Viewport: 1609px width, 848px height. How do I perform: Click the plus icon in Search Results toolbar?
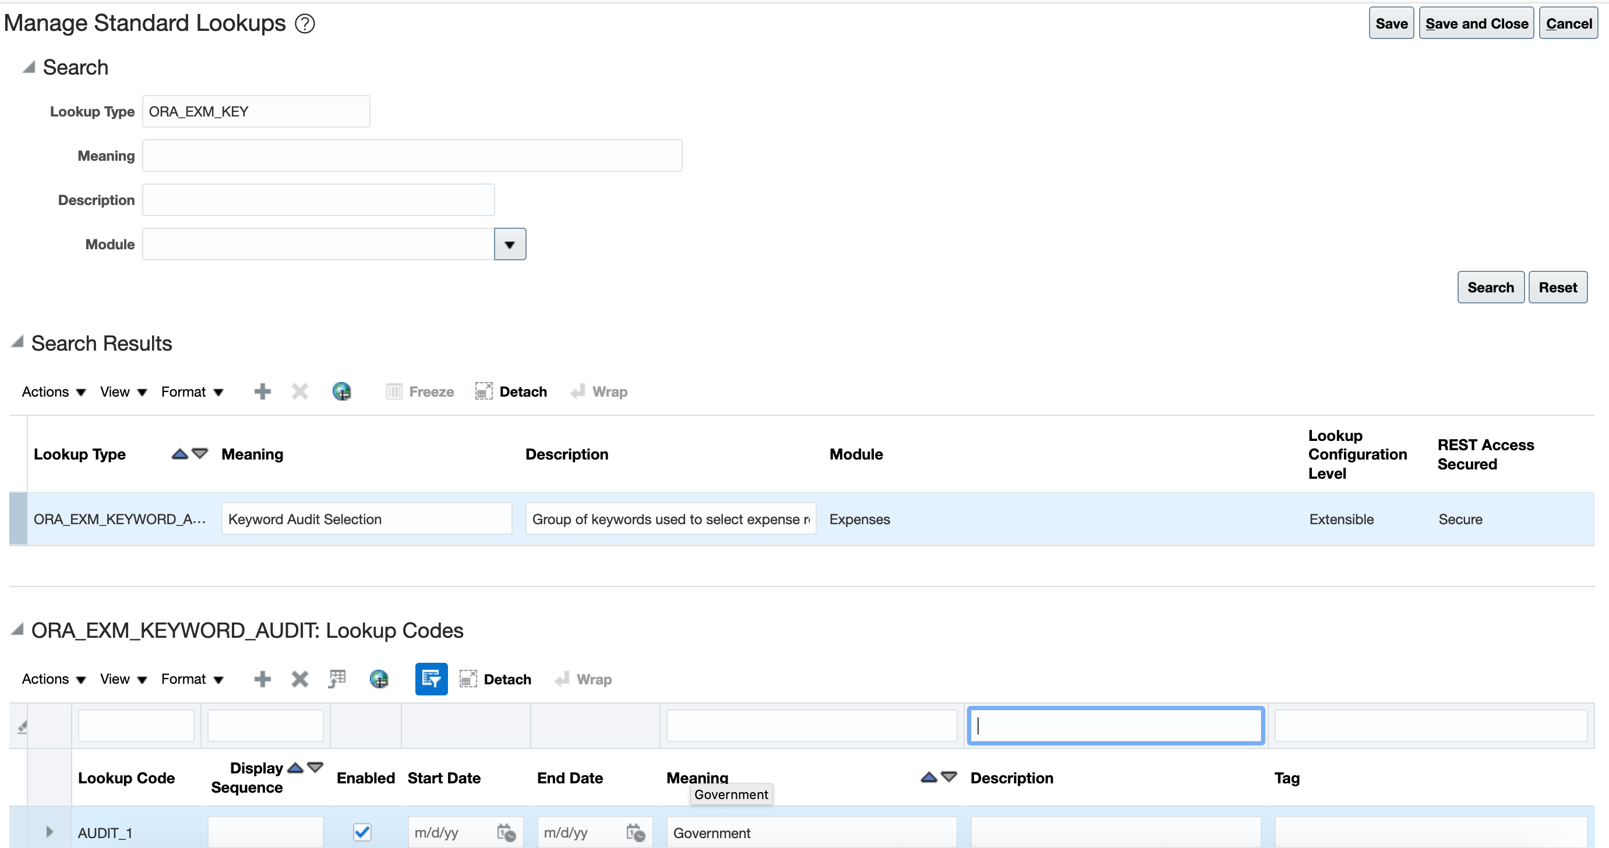click(262, 391)
